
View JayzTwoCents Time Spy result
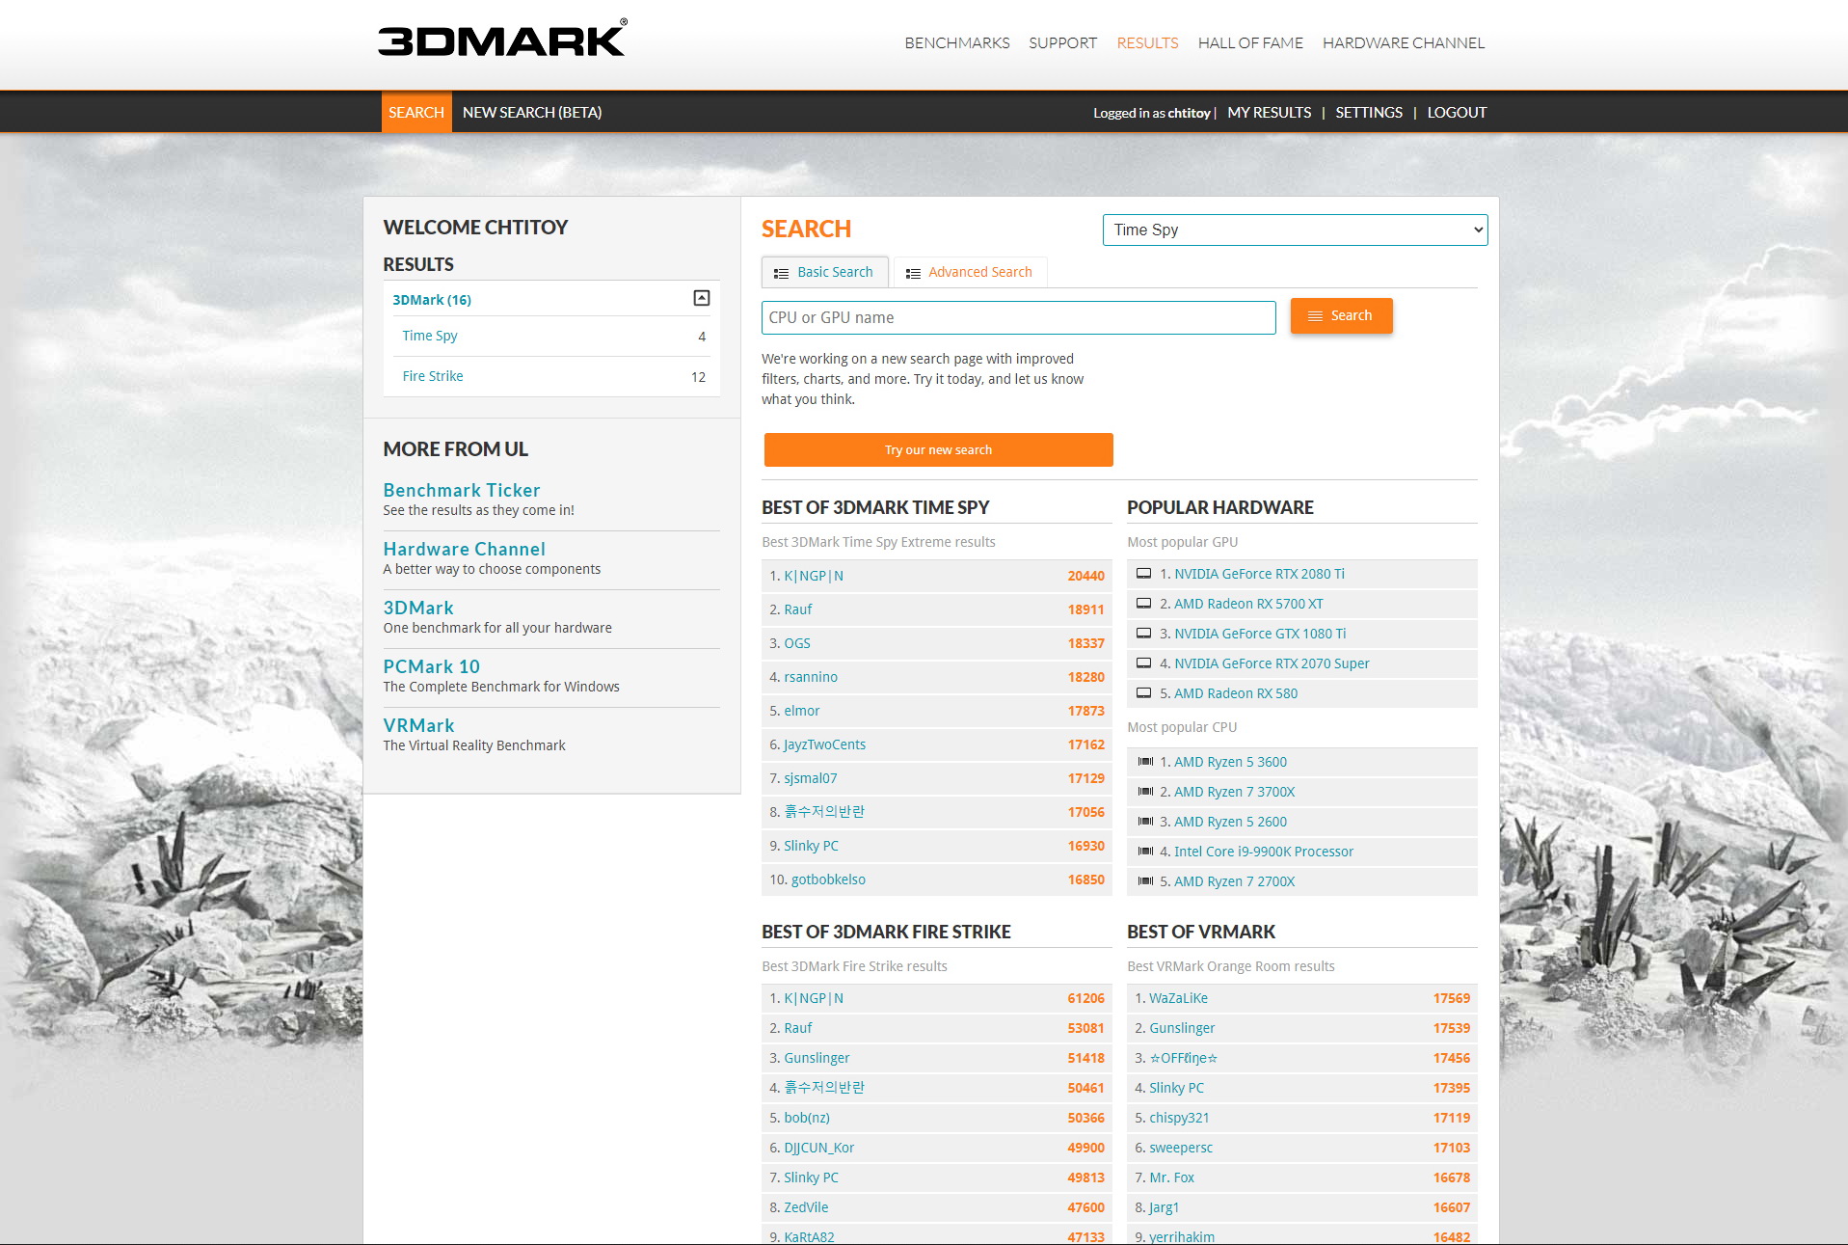coord(824,744)
